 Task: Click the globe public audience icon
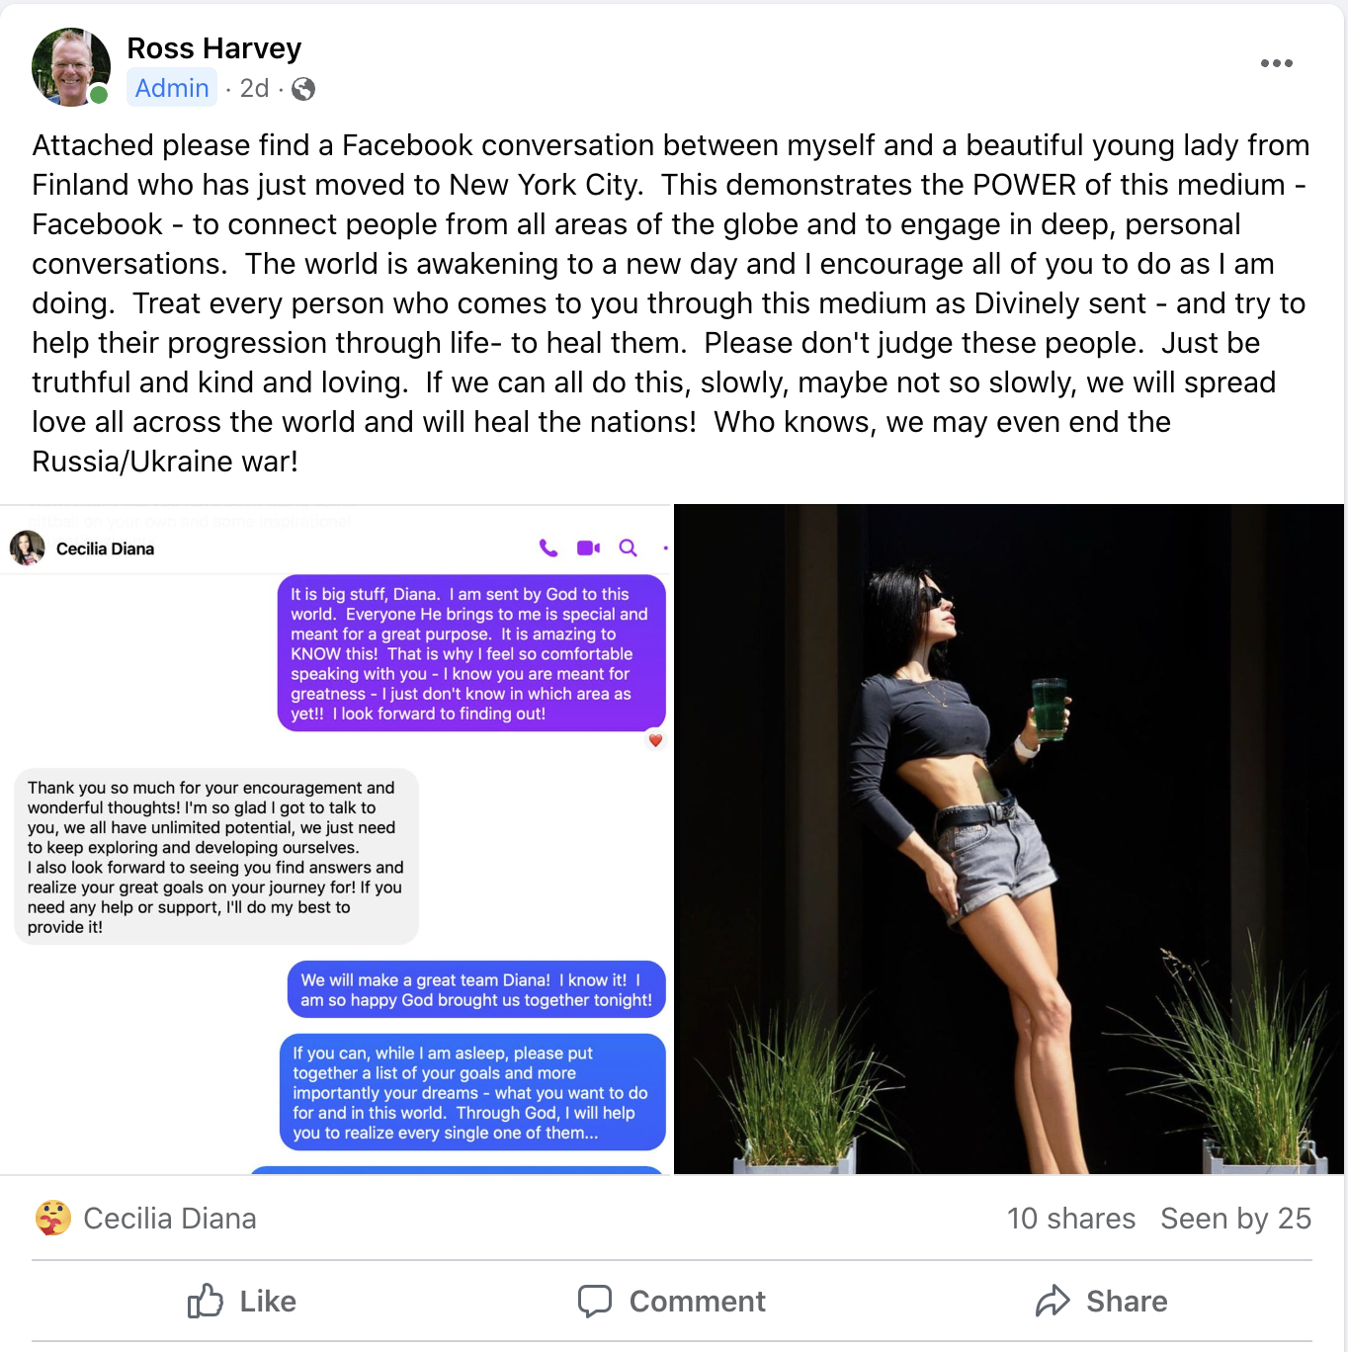point(303,89)
